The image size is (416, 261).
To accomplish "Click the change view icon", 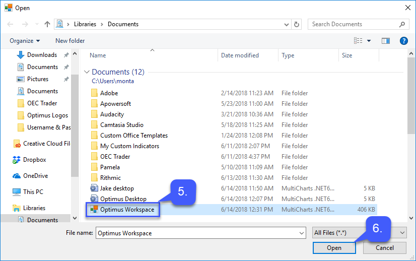I will 358,41.
